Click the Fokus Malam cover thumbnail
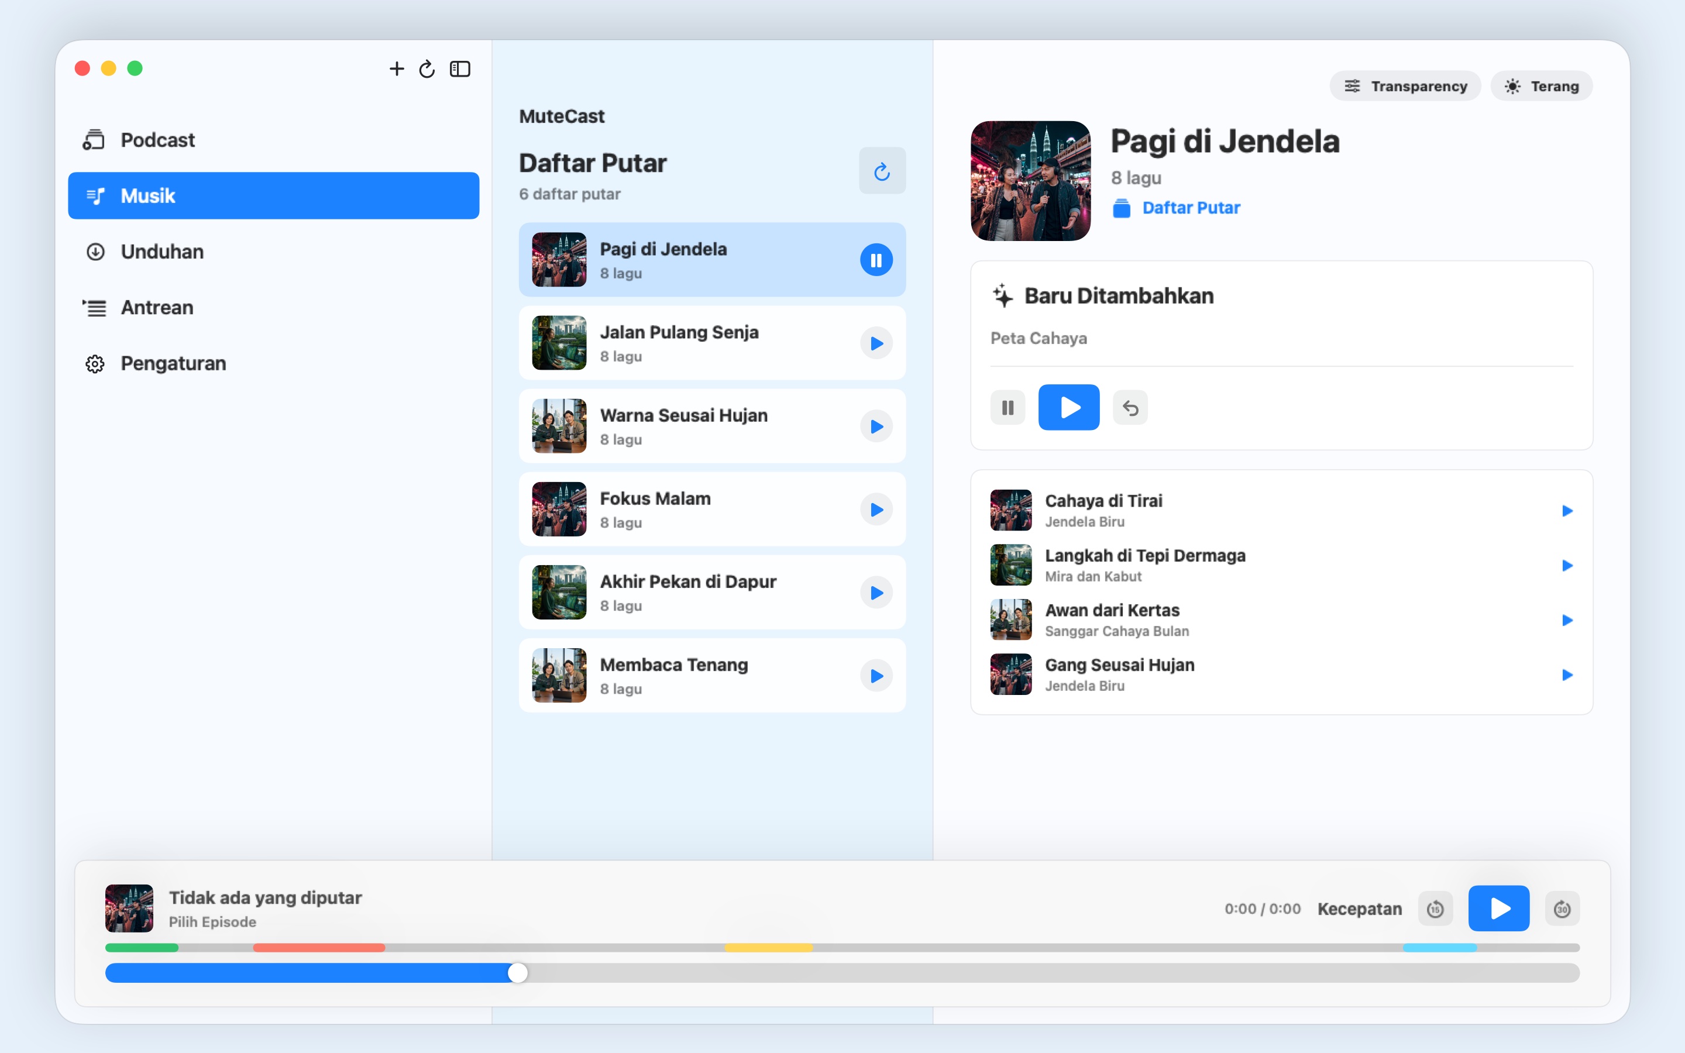The image size is (1685, 1053). point(559,509)
